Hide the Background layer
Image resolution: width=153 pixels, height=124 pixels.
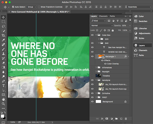92,102
